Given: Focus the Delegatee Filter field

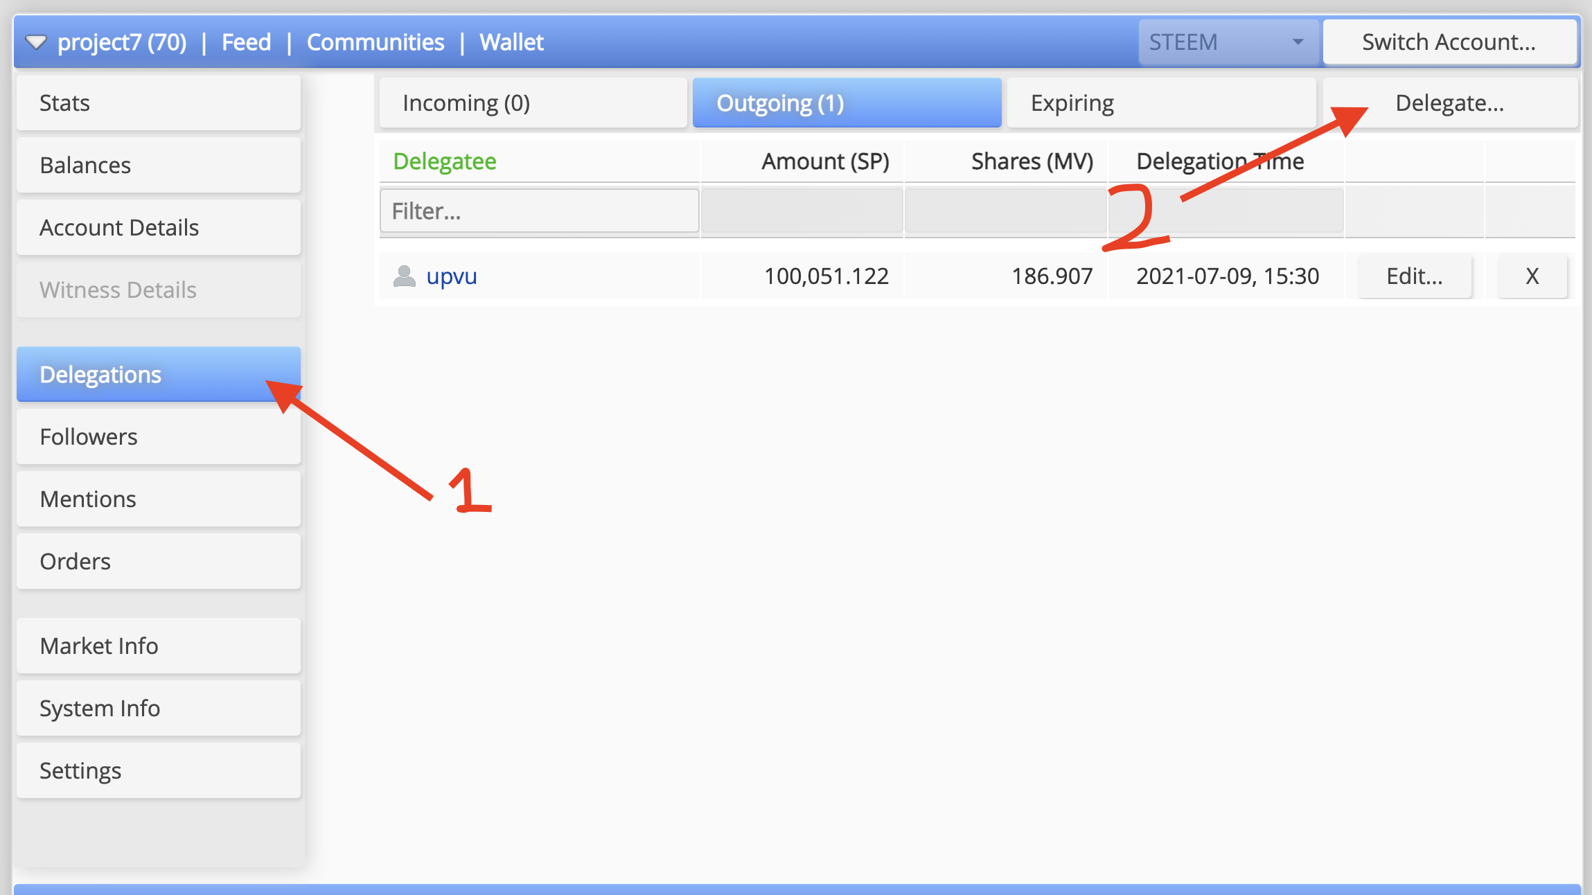Looking at the screenshot, I should pyautogui.click(x=539, y=211).
